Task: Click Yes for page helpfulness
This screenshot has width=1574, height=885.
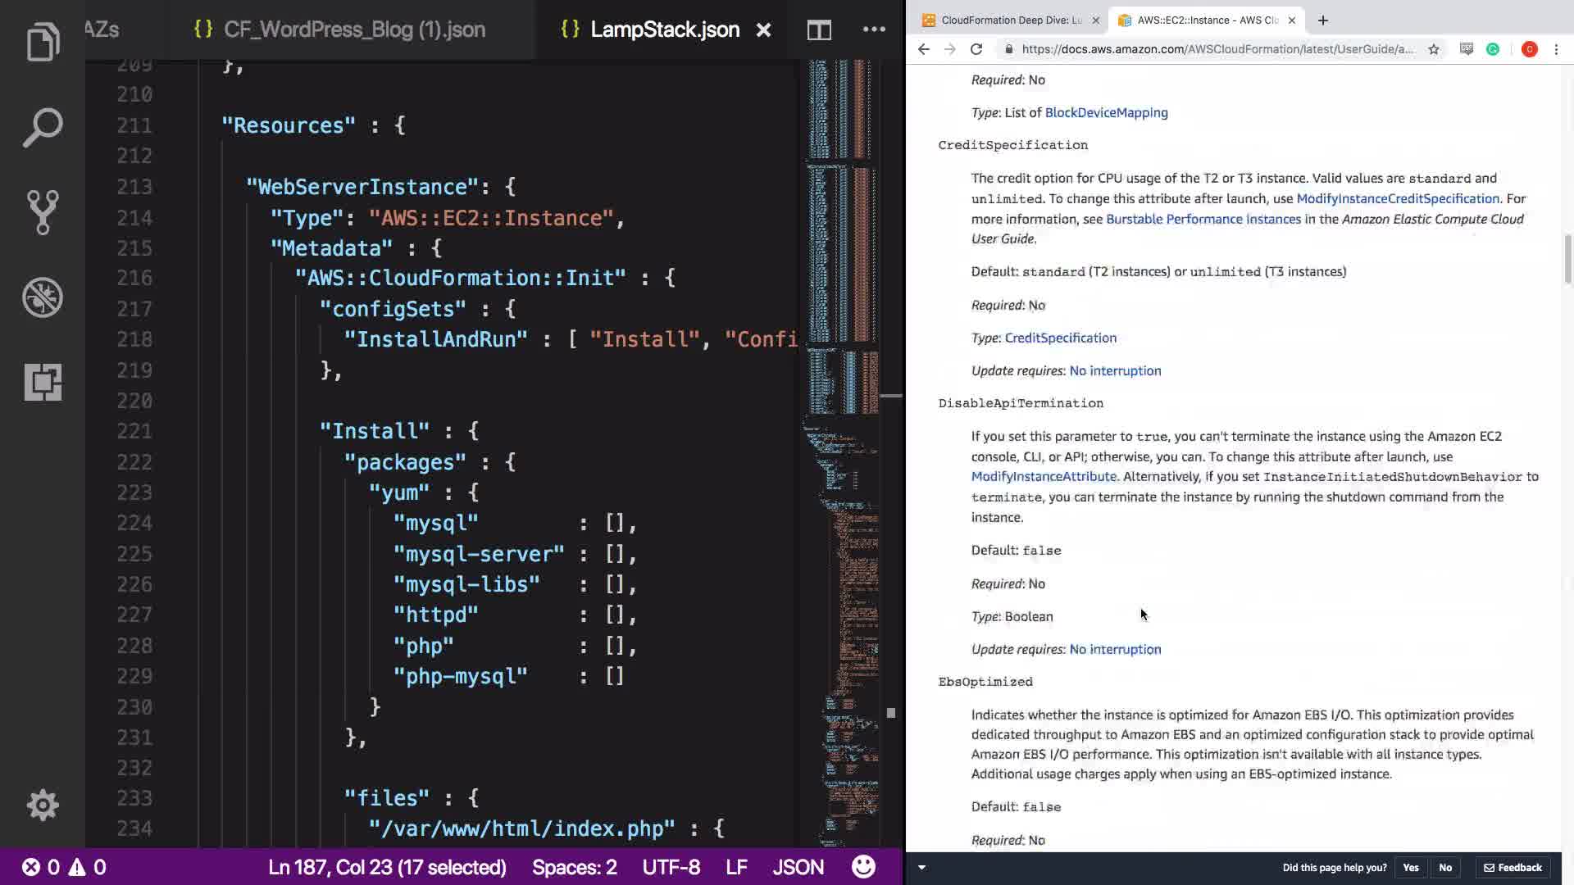Action: (1410, 867)
